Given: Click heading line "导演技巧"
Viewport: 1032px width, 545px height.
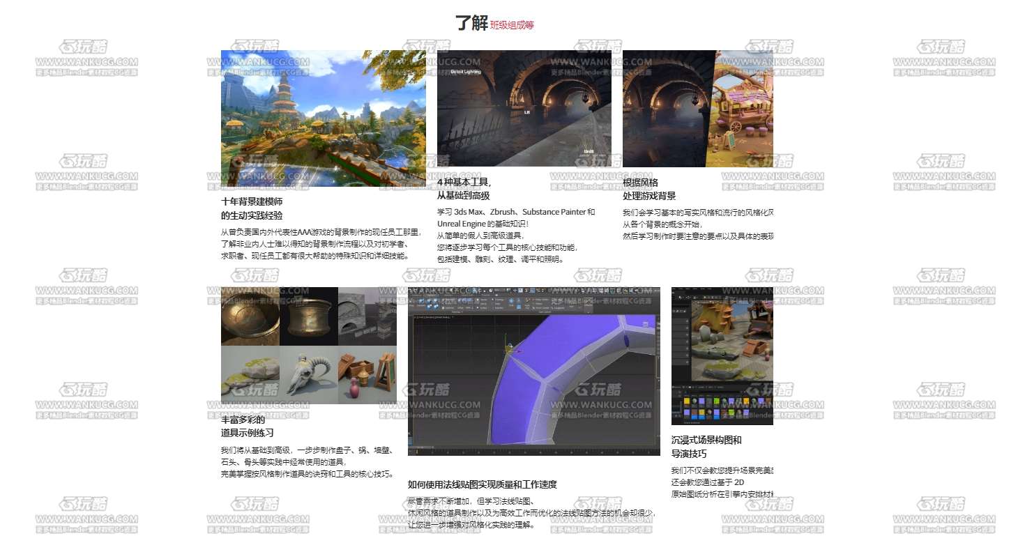Looking at the screenshot, I should (689, 454).
